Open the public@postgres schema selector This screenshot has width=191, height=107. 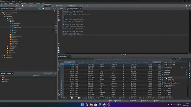(71, 6)
